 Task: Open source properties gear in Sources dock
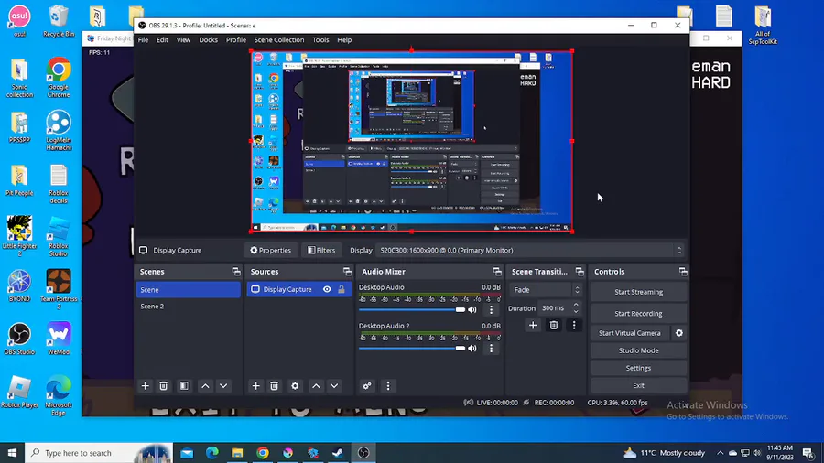click(295, 386)
